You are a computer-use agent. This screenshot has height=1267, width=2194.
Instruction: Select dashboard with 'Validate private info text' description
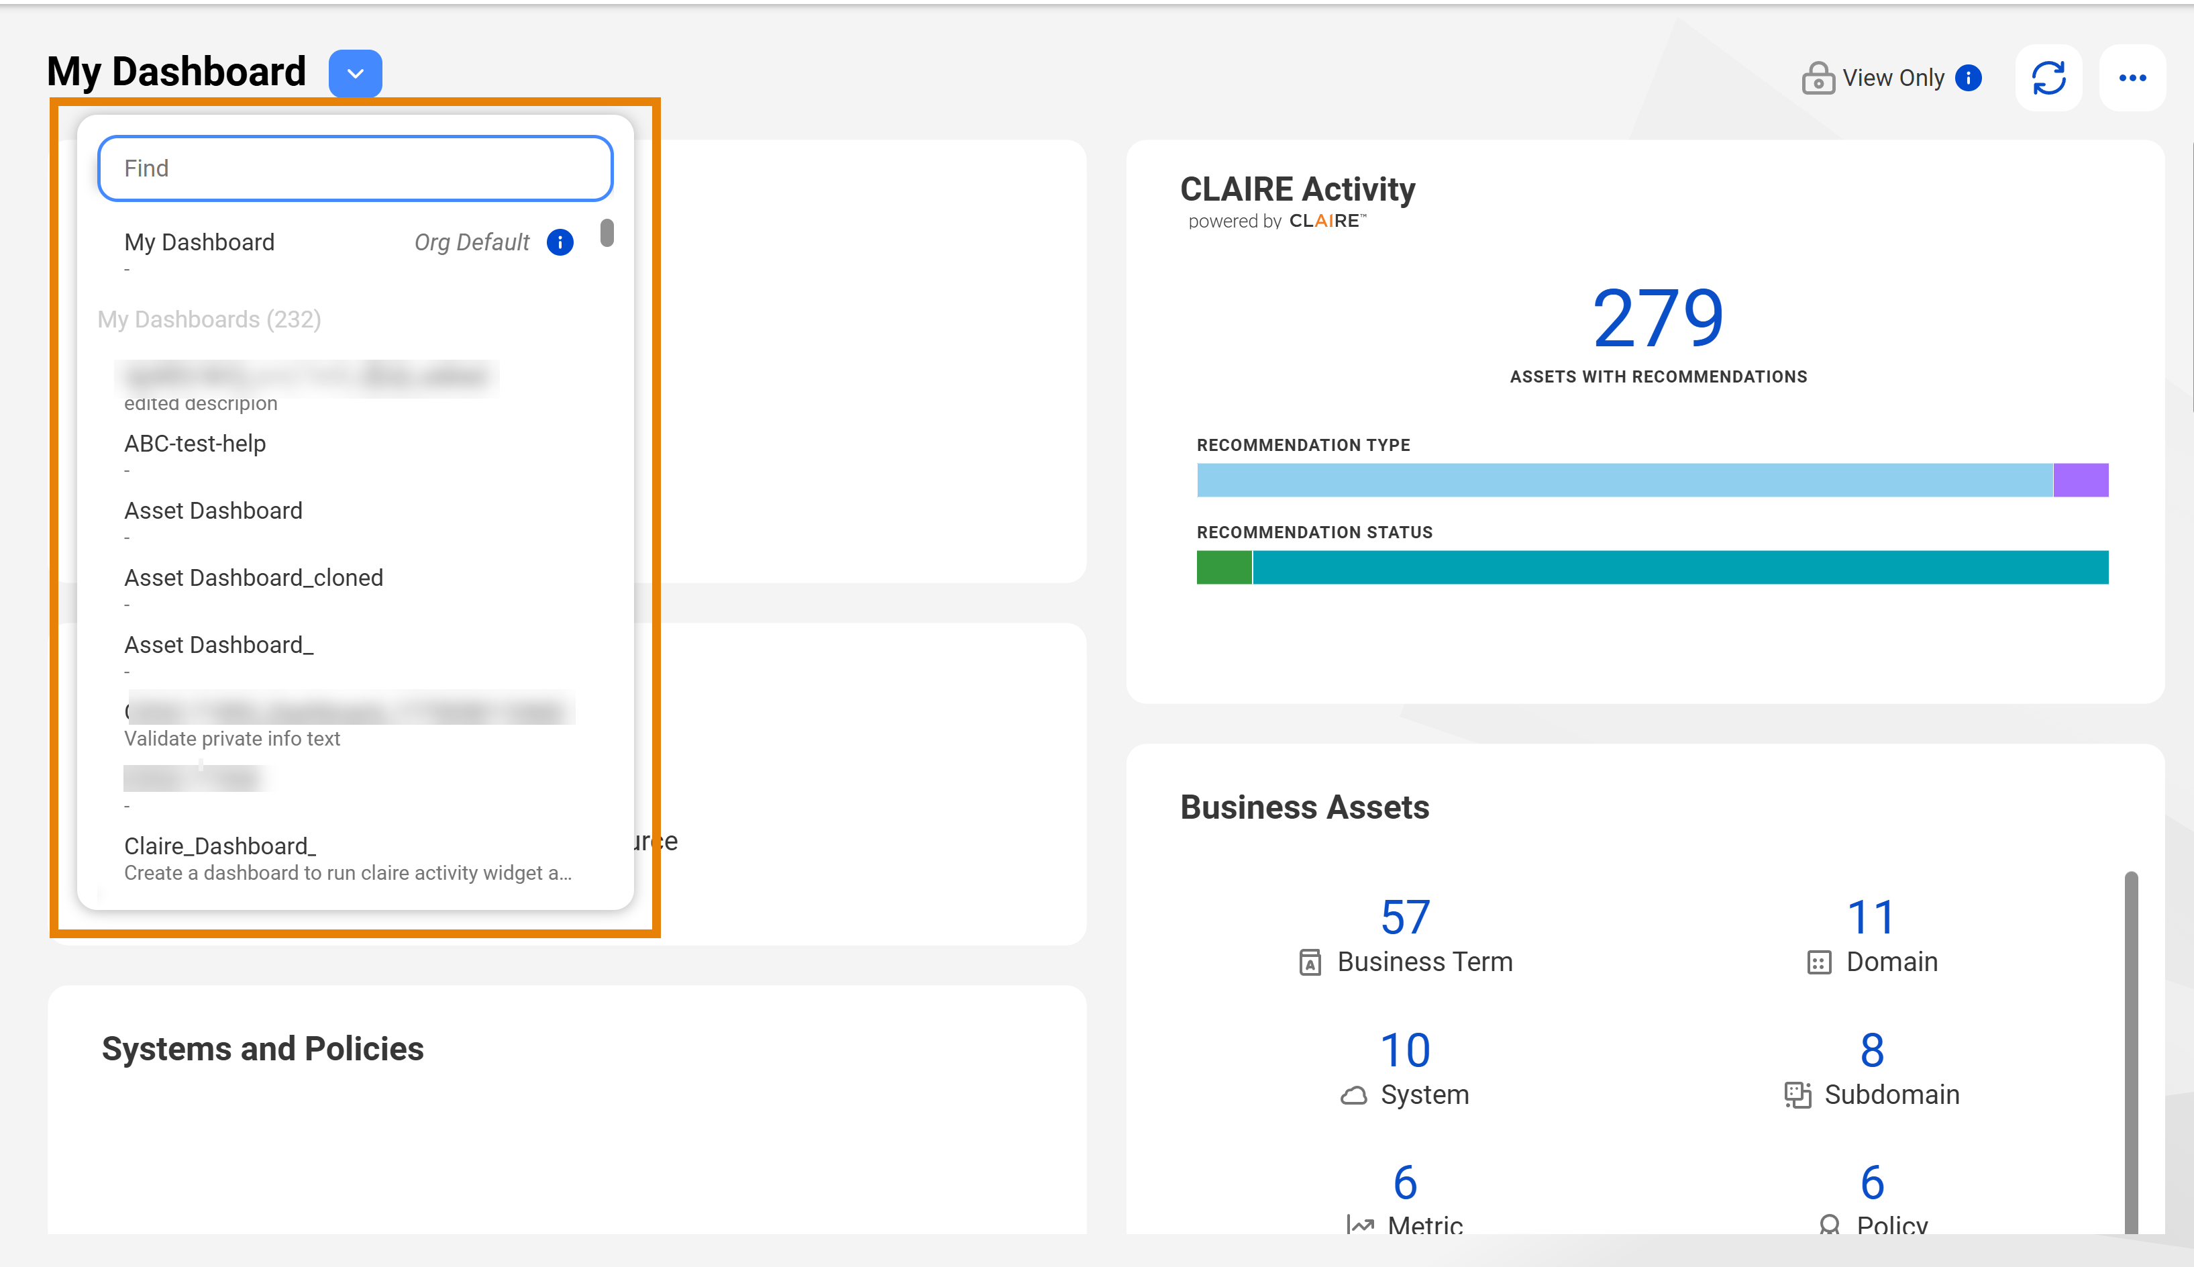pyautogui.click(x=348, y=722)
